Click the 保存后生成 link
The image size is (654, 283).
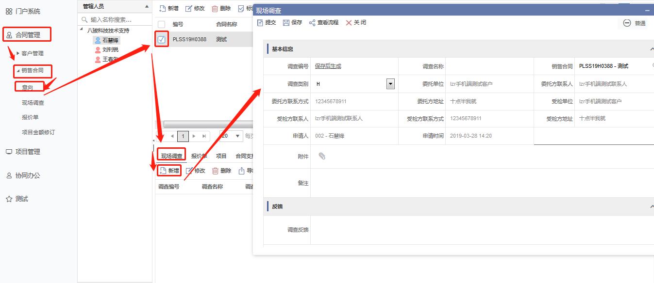[328, 66]
